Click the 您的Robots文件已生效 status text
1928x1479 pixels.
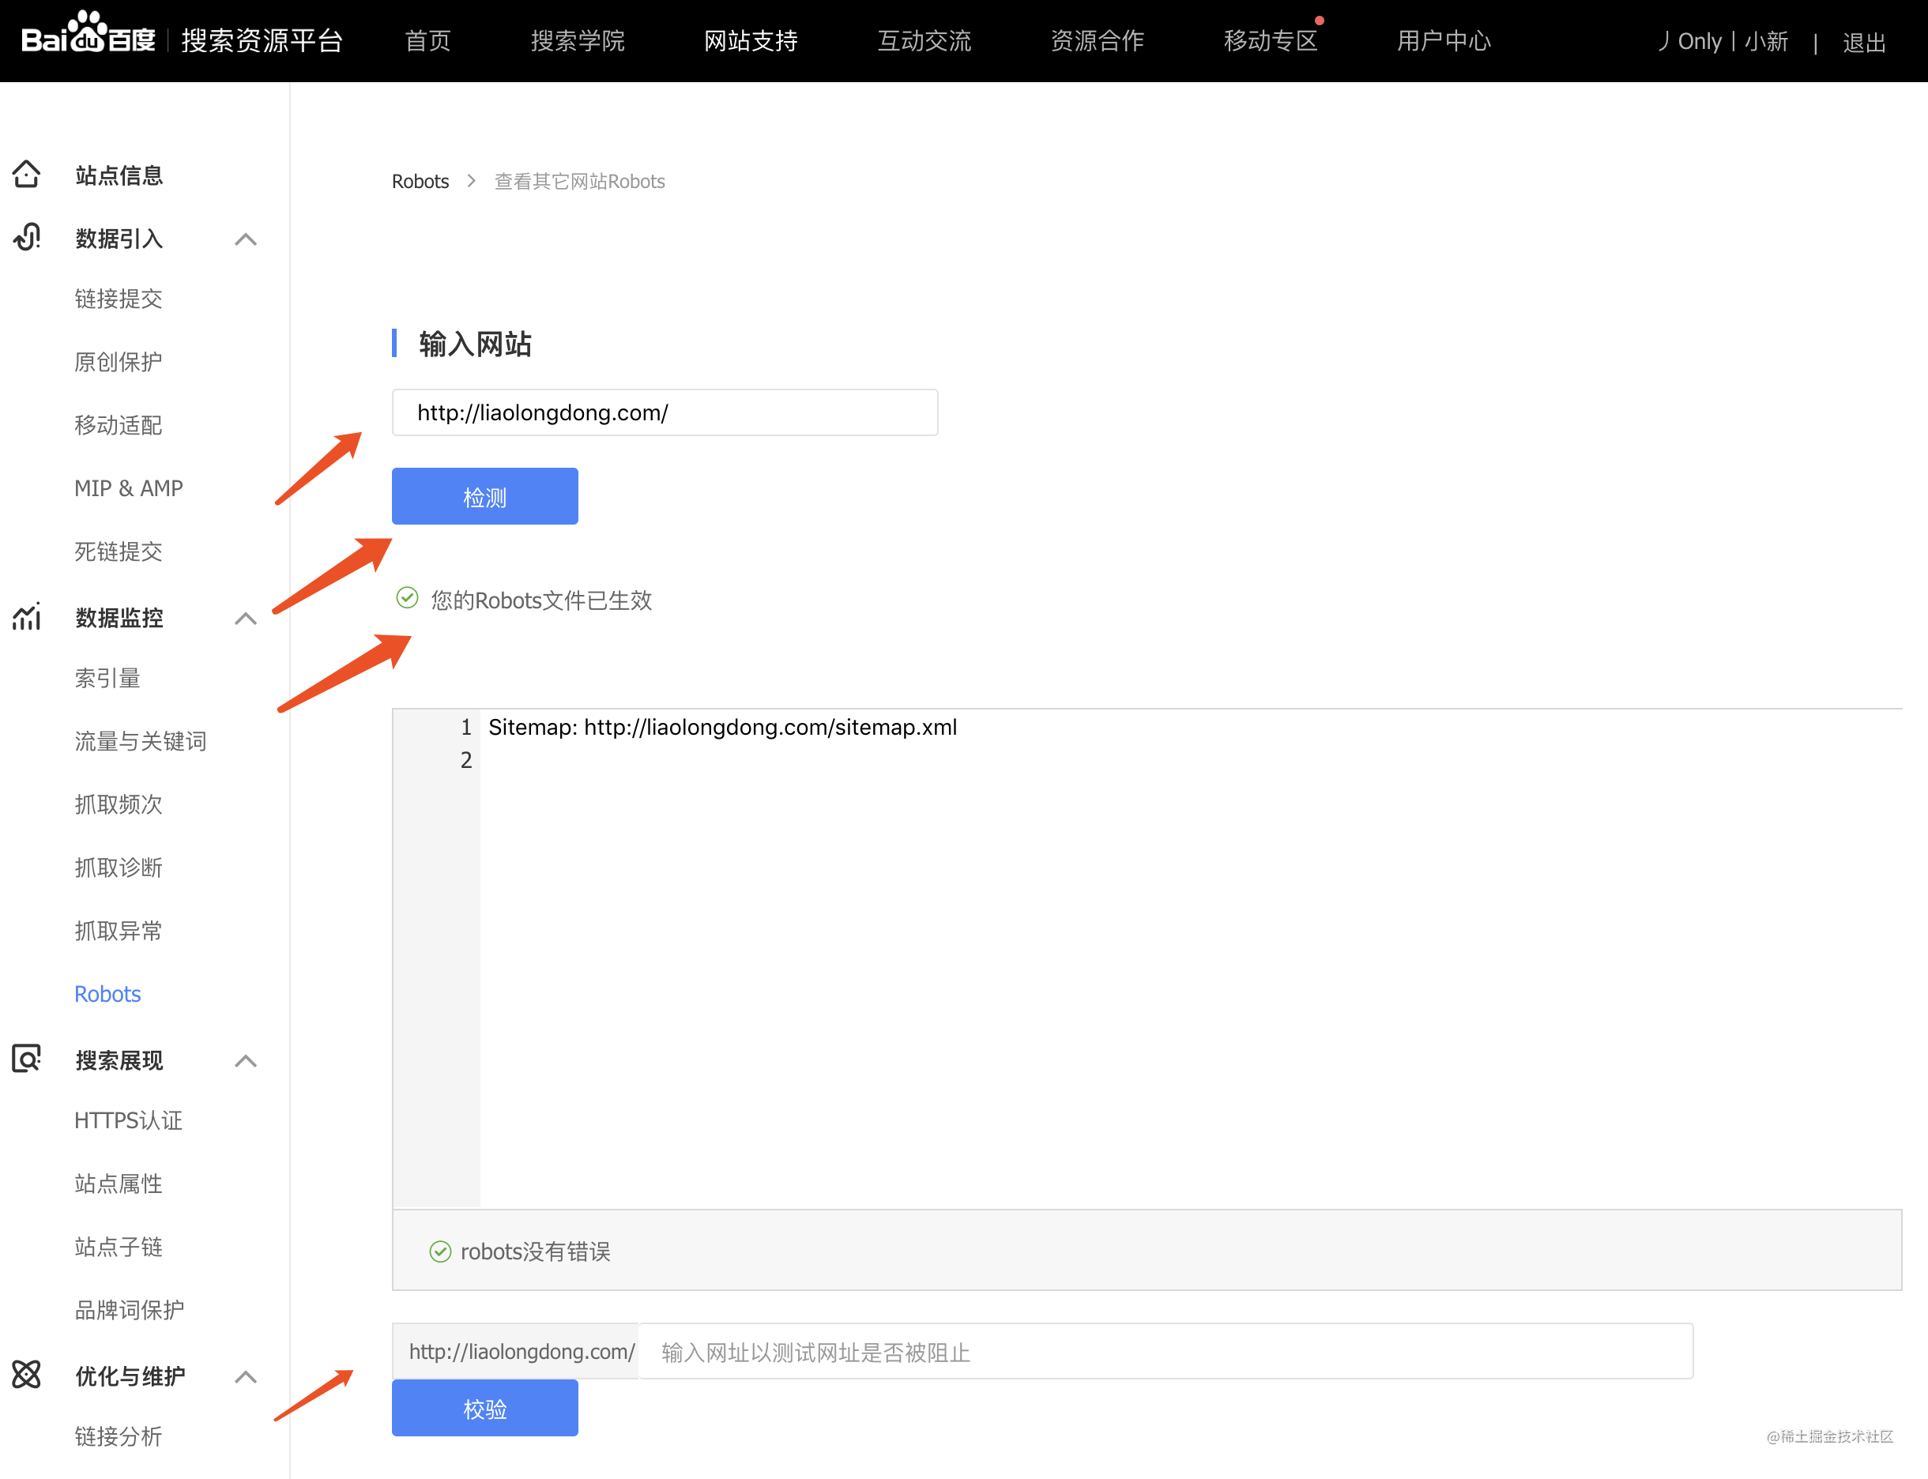pyautogui.click(x=541, y=600)
